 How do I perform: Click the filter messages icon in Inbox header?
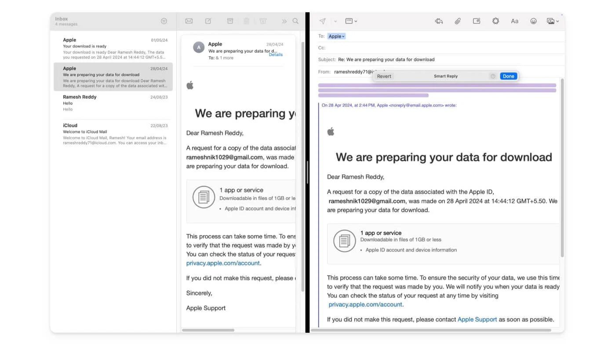tap(164, 21)
